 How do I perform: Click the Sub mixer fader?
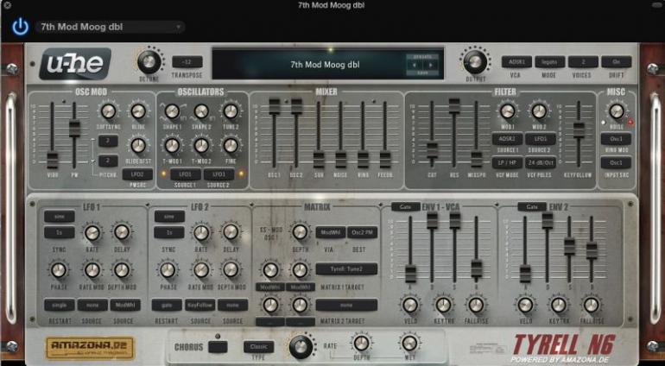tap(319, 160)
